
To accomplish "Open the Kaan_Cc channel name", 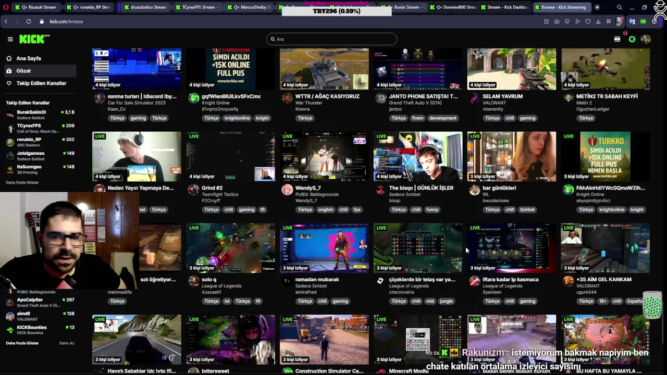I will (x=117, y=109).
